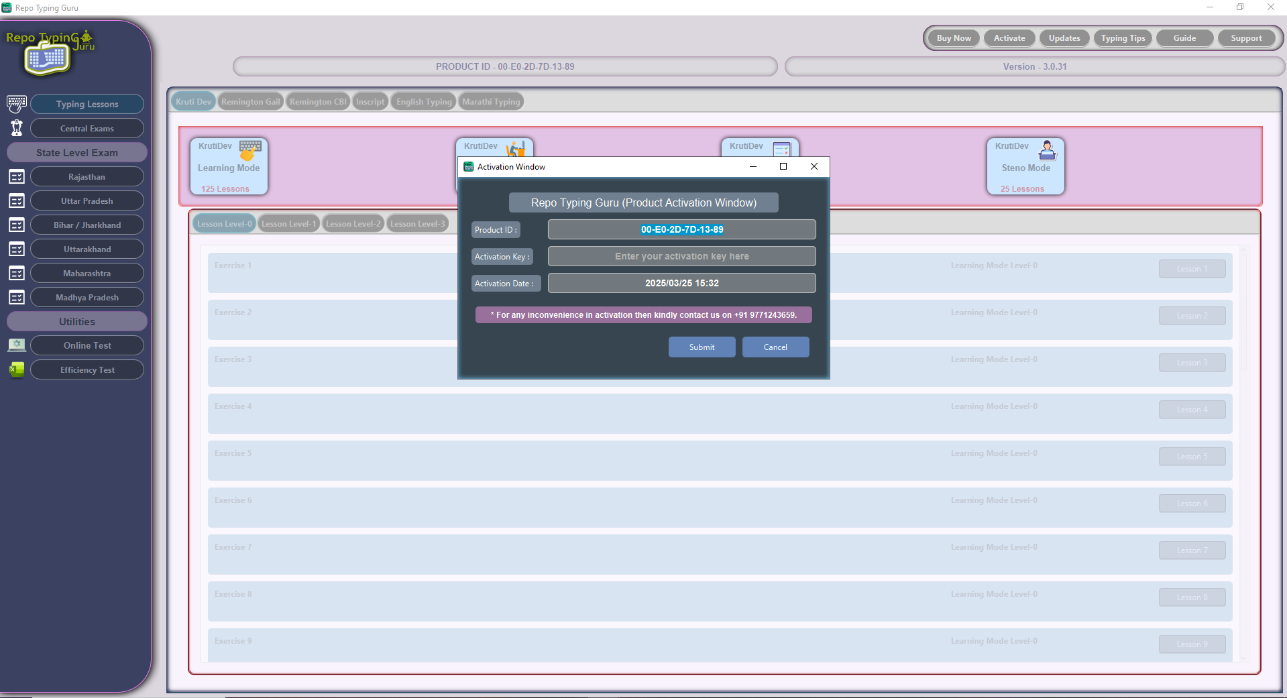The height and width of the screenshot is (698, 1287).
Task: Open KrutiDev Learning Mode card
Action: click(x=229, y=166)
